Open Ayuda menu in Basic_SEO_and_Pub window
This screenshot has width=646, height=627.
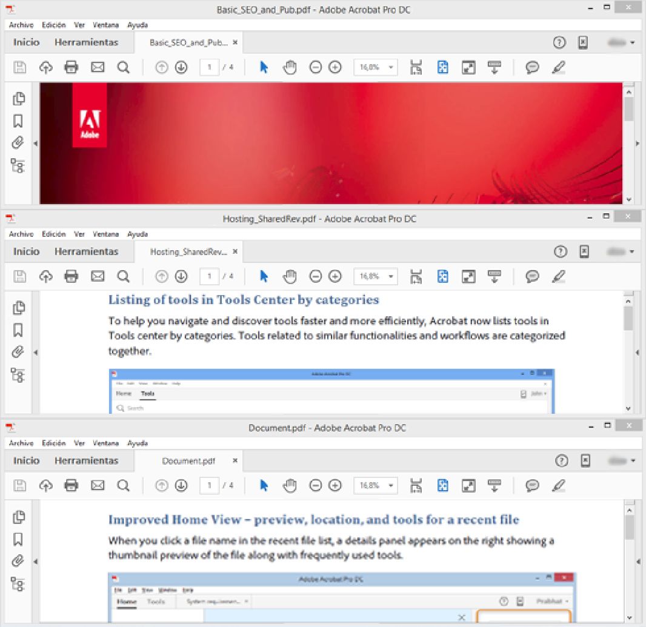point(138,25)
